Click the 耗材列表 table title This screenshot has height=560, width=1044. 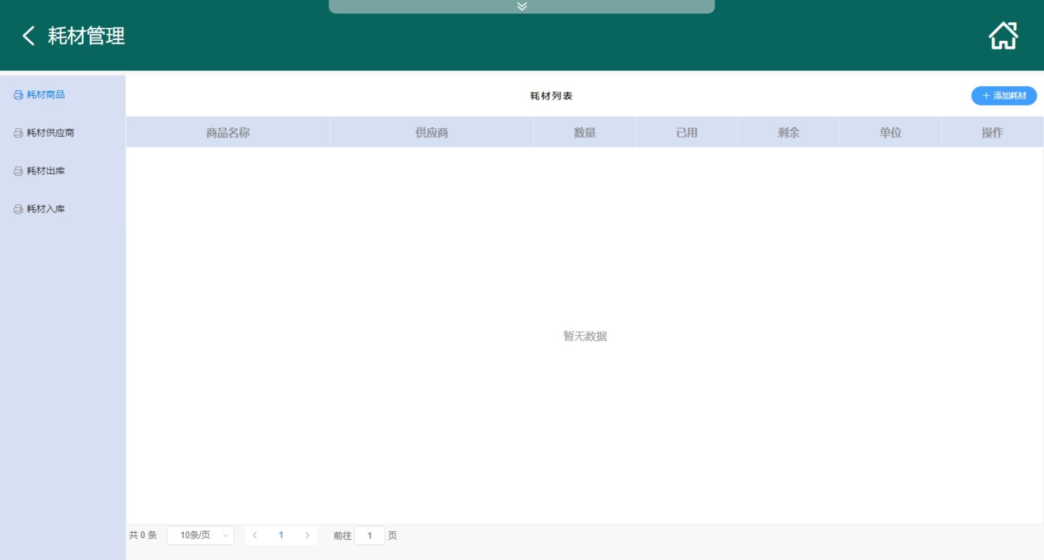coord(551,96)
